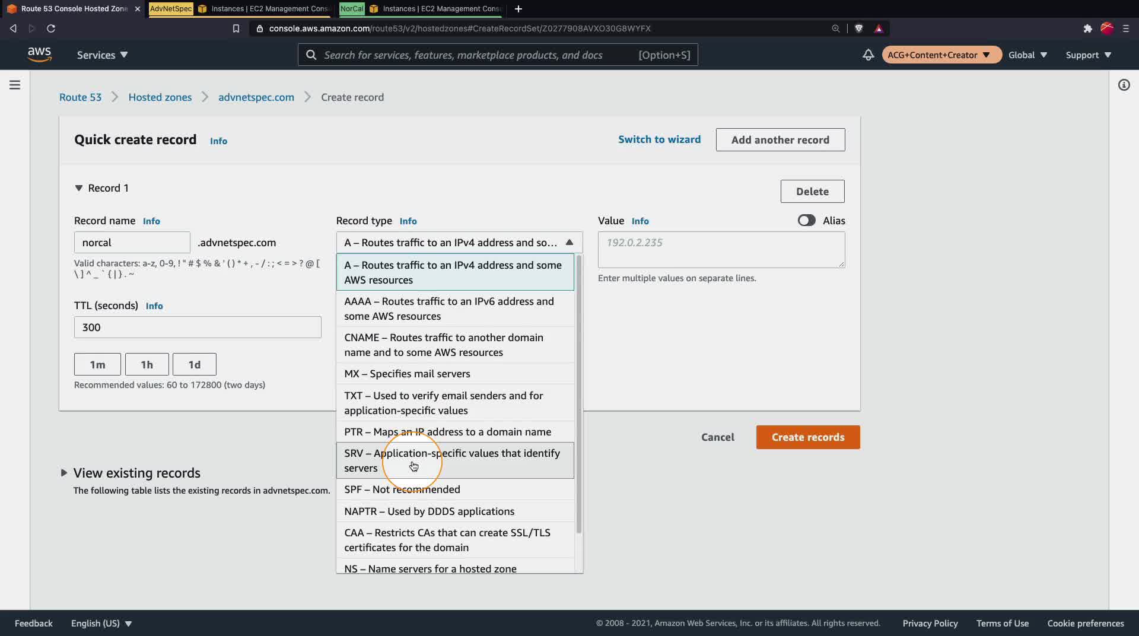
Task: Open the Global region dropdown
Action: click(x=1027, y=55)
